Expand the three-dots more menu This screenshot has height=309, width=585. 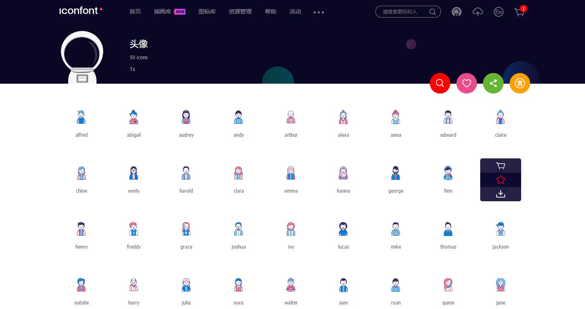318,12
